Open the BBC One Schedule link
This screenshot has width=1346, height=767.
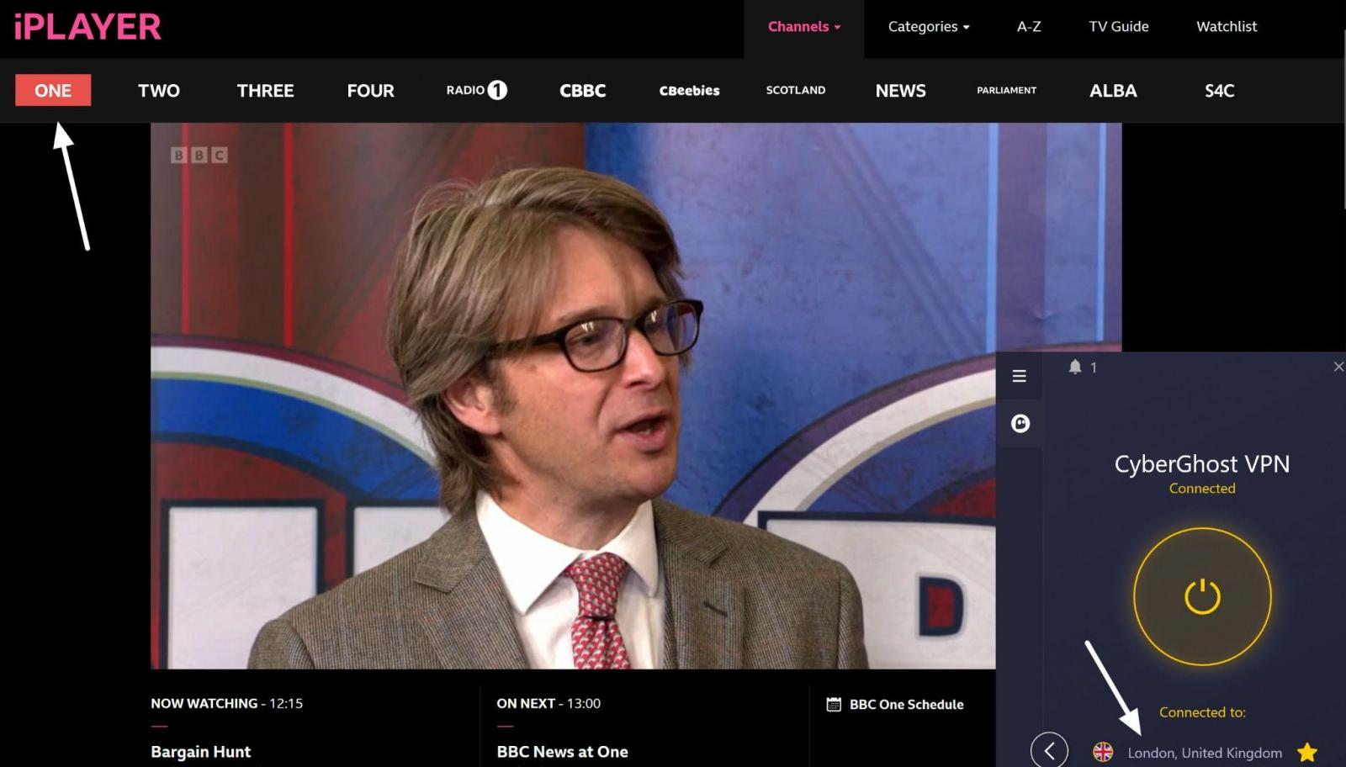pyautogui.click(x=906, y=705)
